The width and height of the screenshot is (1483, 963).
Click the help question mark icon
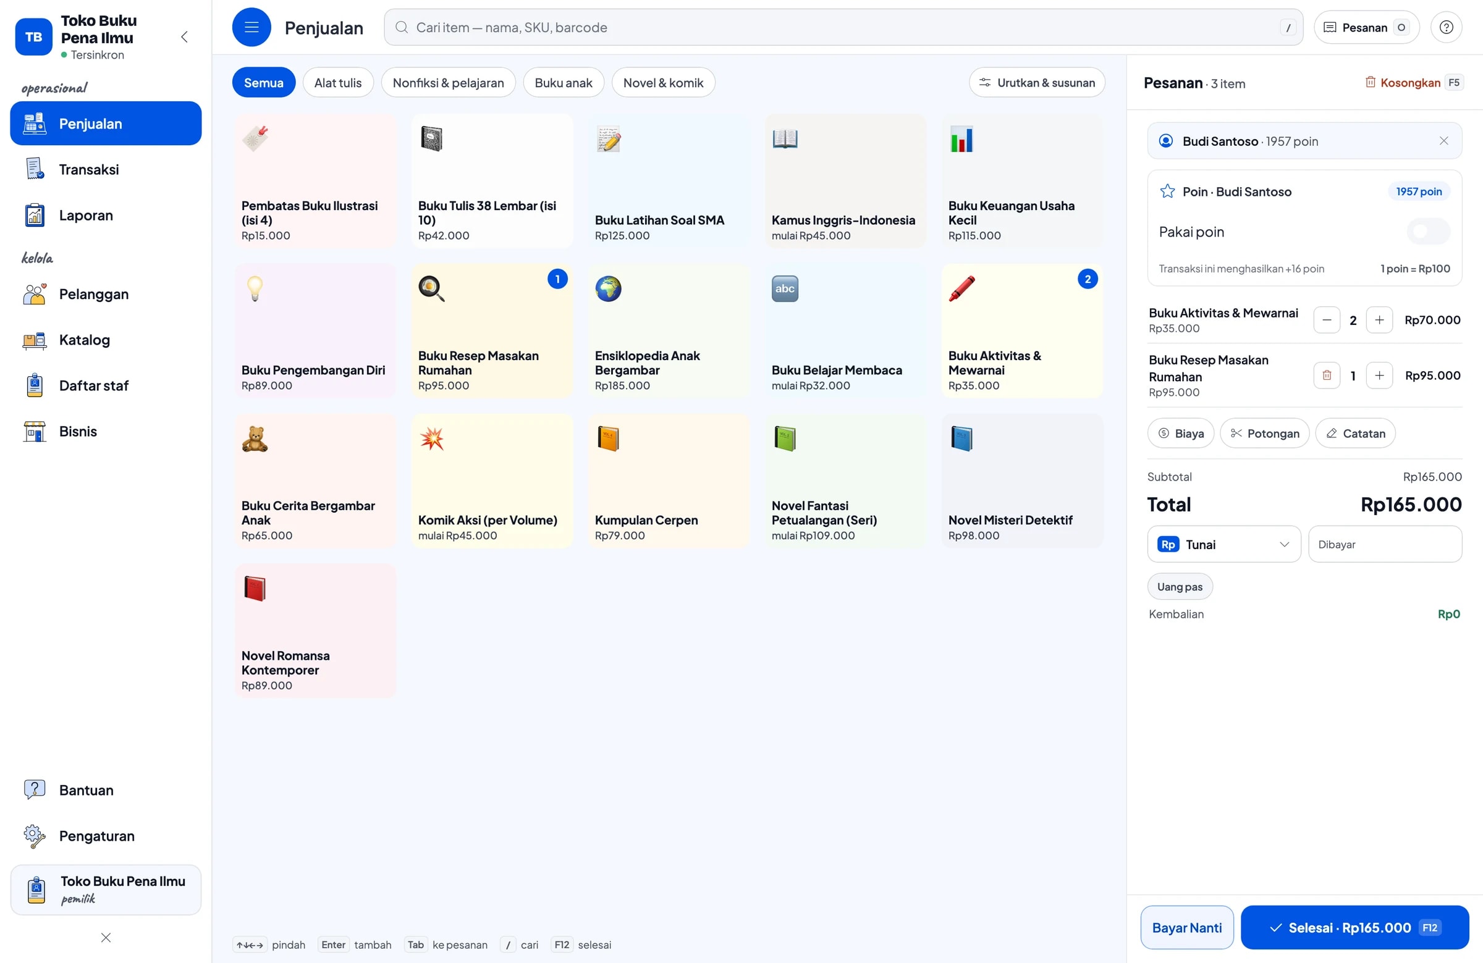(x=1445, y=27)
